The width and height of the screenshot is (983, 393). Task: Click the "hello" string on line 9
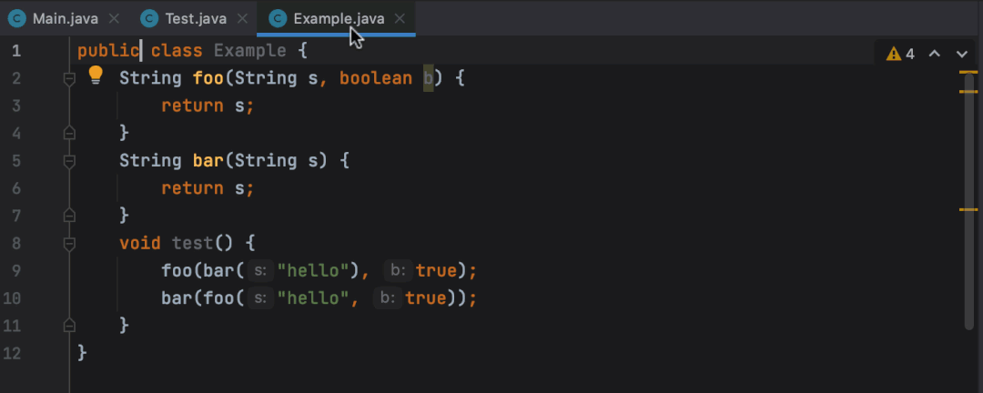tap(313, 271)
